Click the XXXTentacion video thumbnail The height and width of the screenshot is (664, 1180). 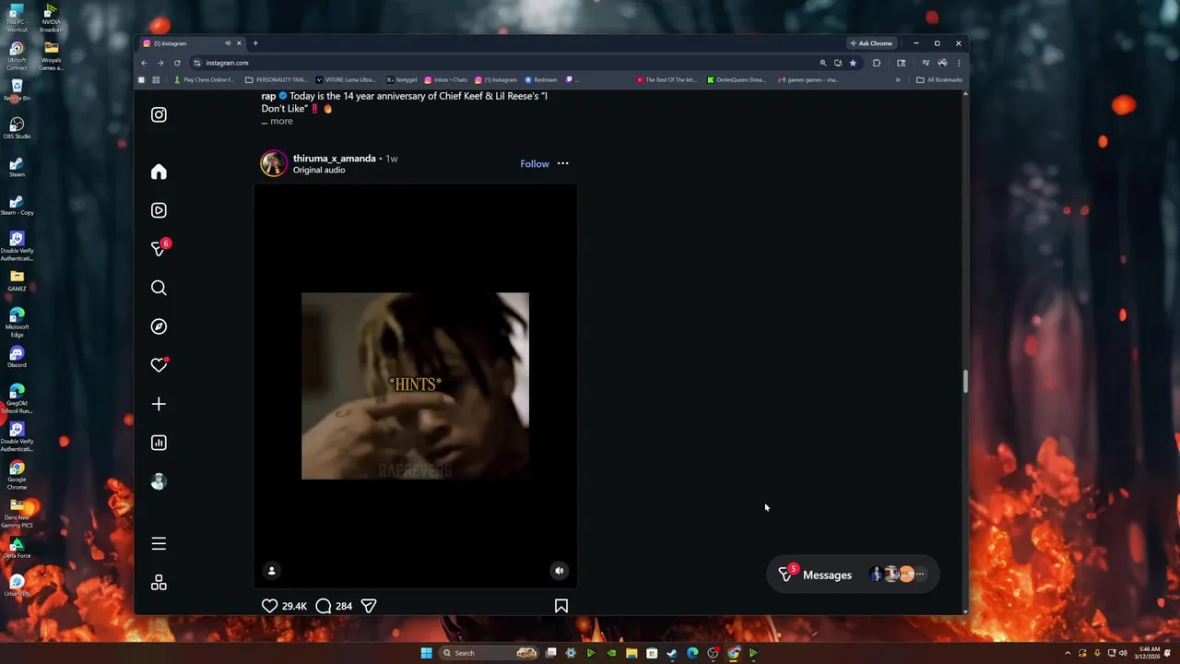415,385
